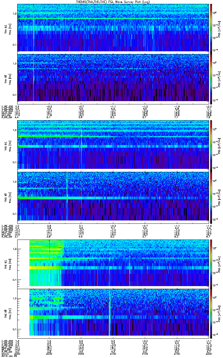This screenshot has width=223, height=358.
Task: Click the green vertical streak in lower THD spectrogram
Action: pyautogui.click(x=67, y=197)
